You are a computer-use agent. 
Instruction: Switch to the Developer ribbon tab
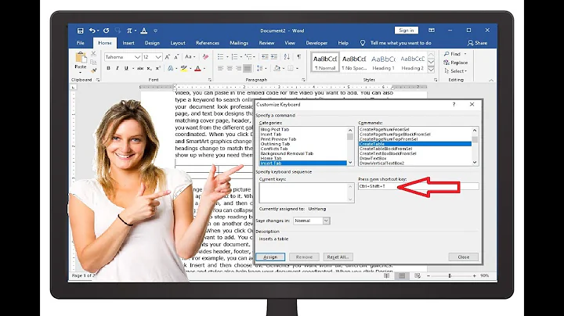tap(316, 43)
